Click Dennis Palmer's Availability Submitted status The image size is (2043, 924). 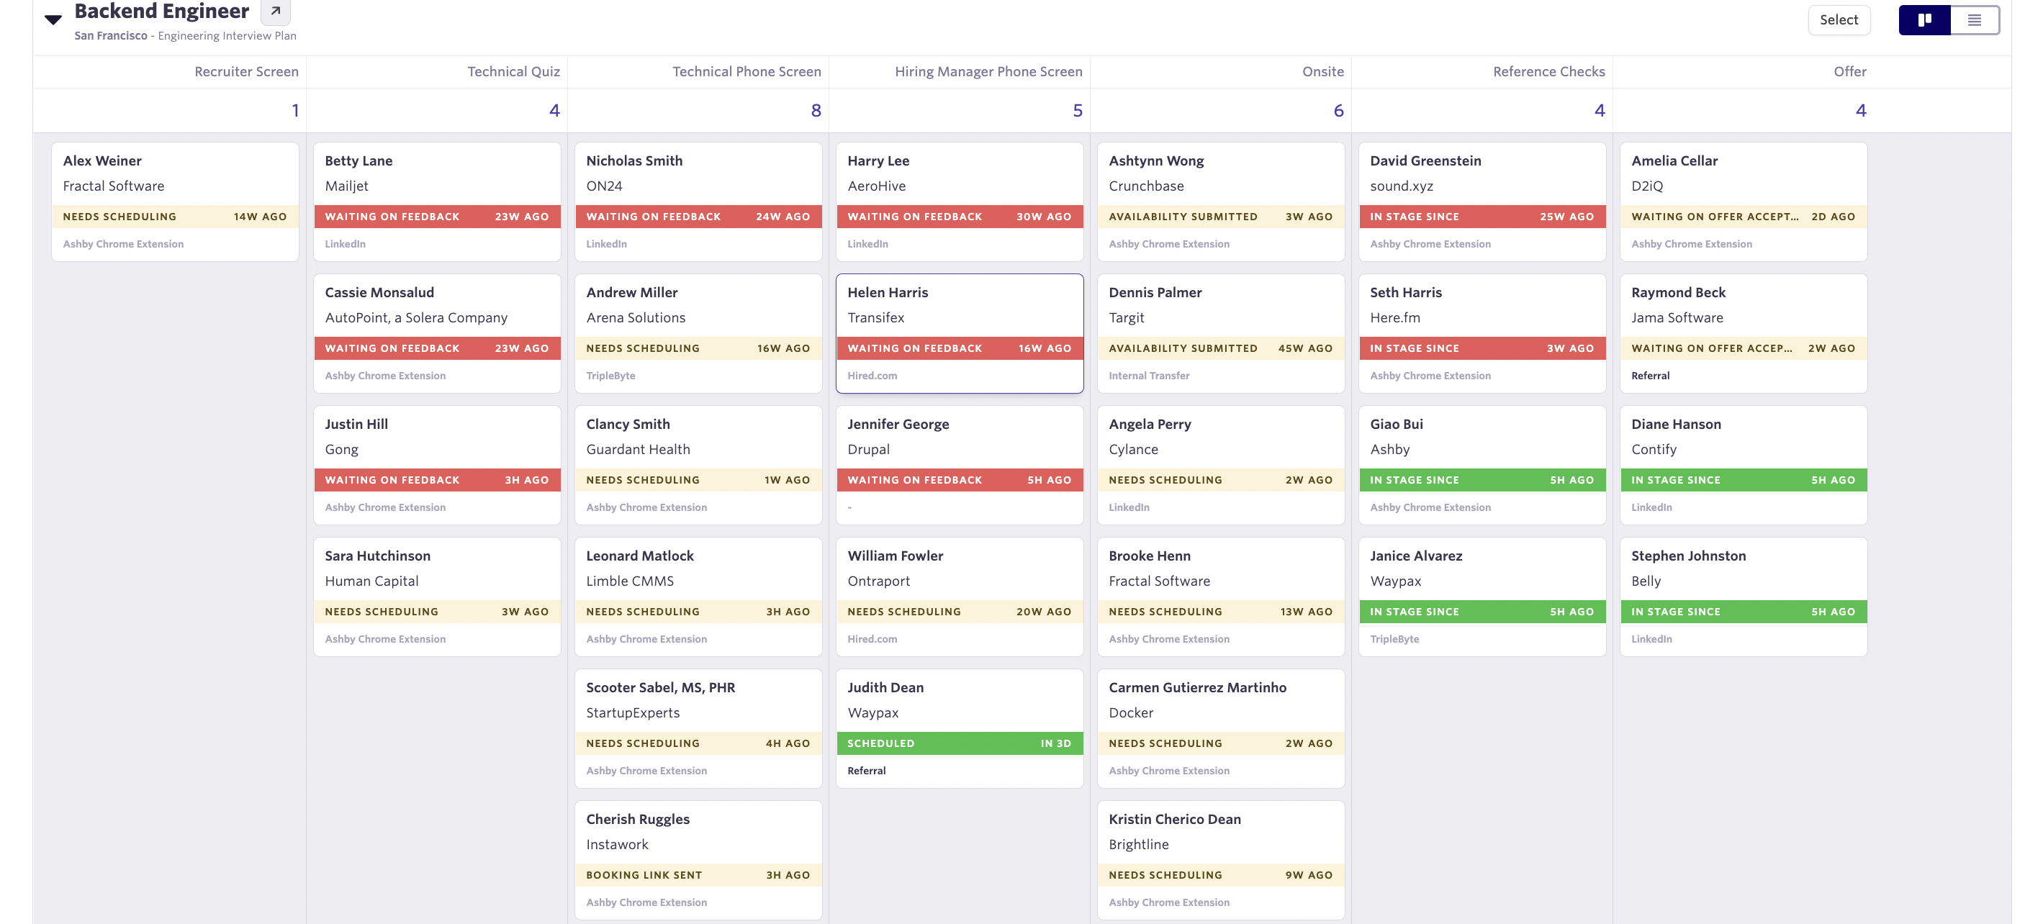pos(1221,348)
